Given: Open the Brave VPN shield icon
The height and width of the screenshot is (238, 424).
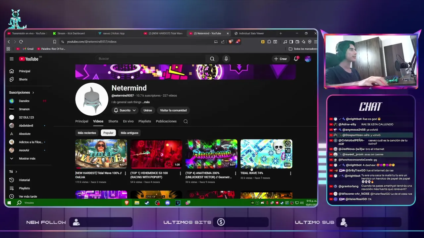Looking at the screenshot, I should [x=310, y=42].
